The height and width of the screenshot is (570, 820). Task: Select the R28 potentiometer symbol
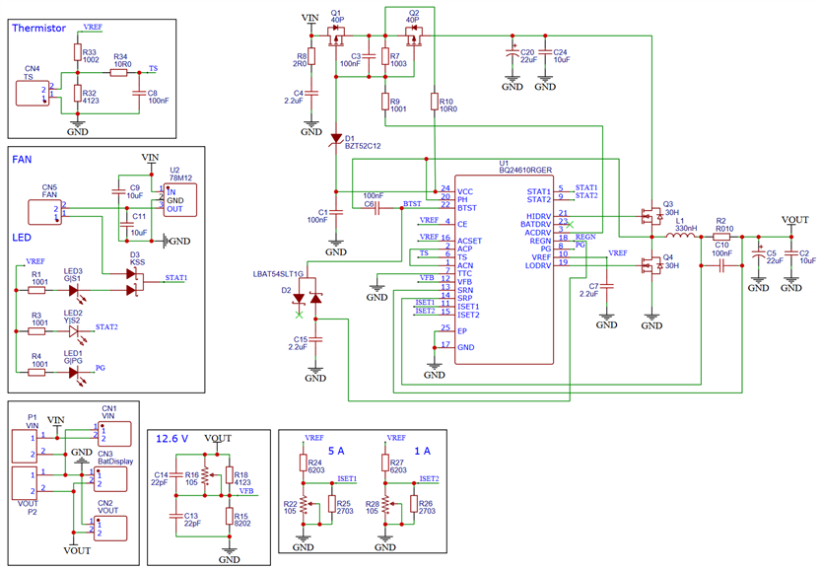(386, 505)
